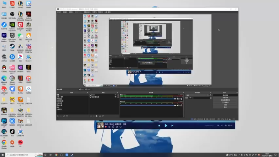The image size is (279, 157).
Task: Click Start Recording in Controls dock
Action: [x=225, y=98]
